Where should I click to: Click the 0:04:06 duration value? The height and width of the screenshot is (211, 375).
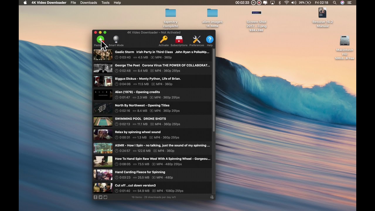pos(125,84)
